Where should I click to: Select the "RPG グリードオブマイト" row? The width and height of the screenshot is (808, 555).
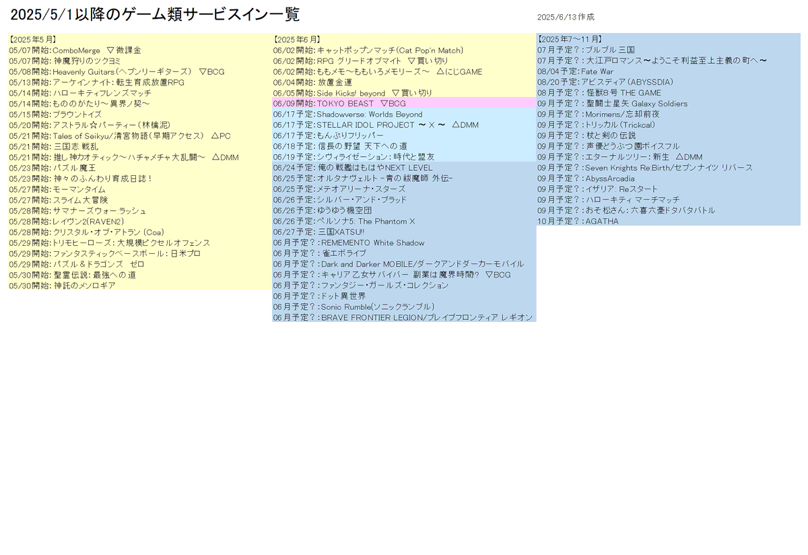[x=404, y=61]
